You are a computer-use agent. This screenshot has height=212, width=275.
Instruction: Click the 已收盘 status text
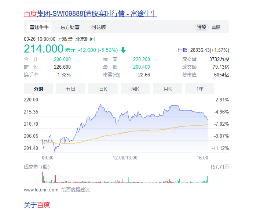point(65,39)
